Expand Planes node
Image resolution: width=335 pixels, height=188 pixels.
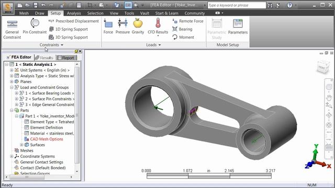point(12,81)
